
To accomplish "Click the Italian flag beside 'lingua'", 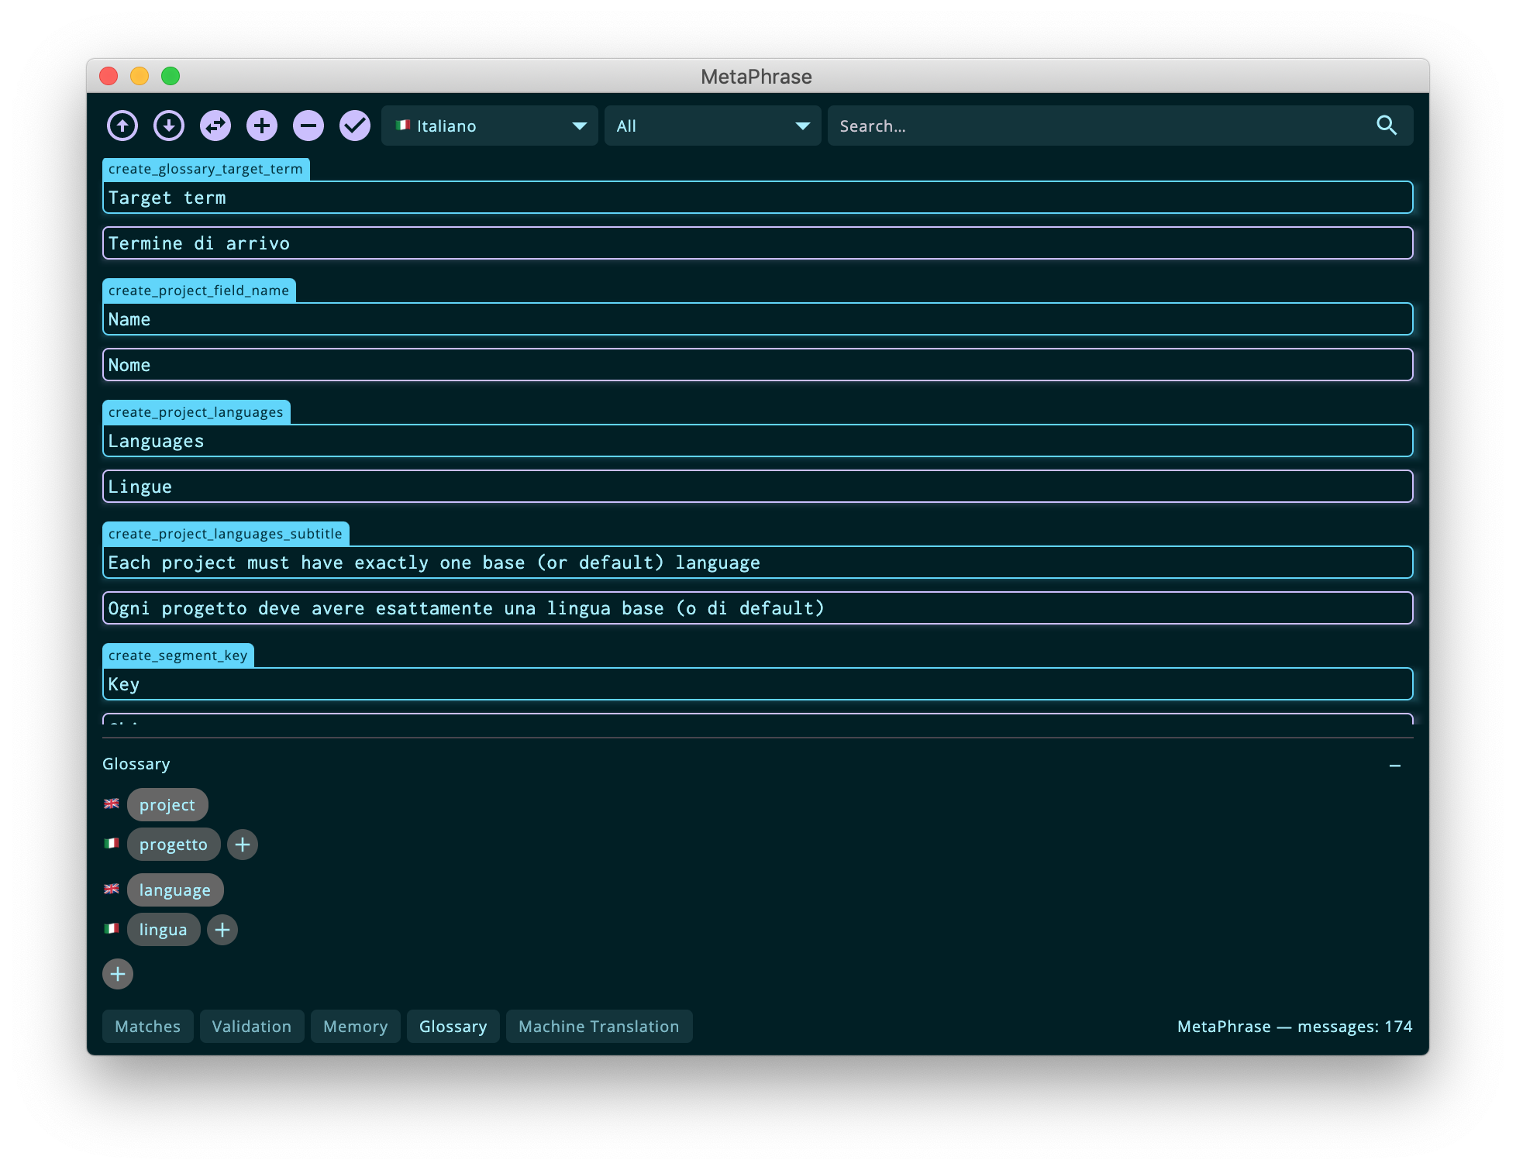I will point(112,928).
